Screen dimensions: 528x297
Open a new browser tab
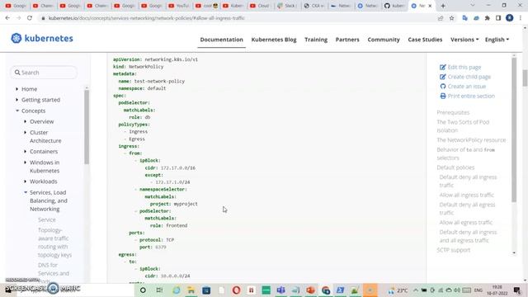443,6
